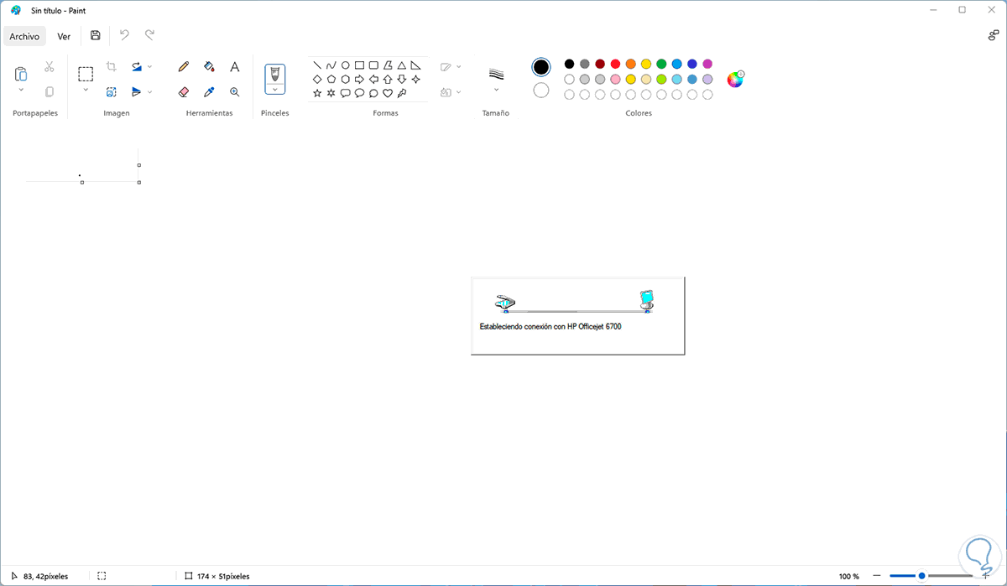Pick the Eraser tool
1007x586 pixels.
[184, 91]
